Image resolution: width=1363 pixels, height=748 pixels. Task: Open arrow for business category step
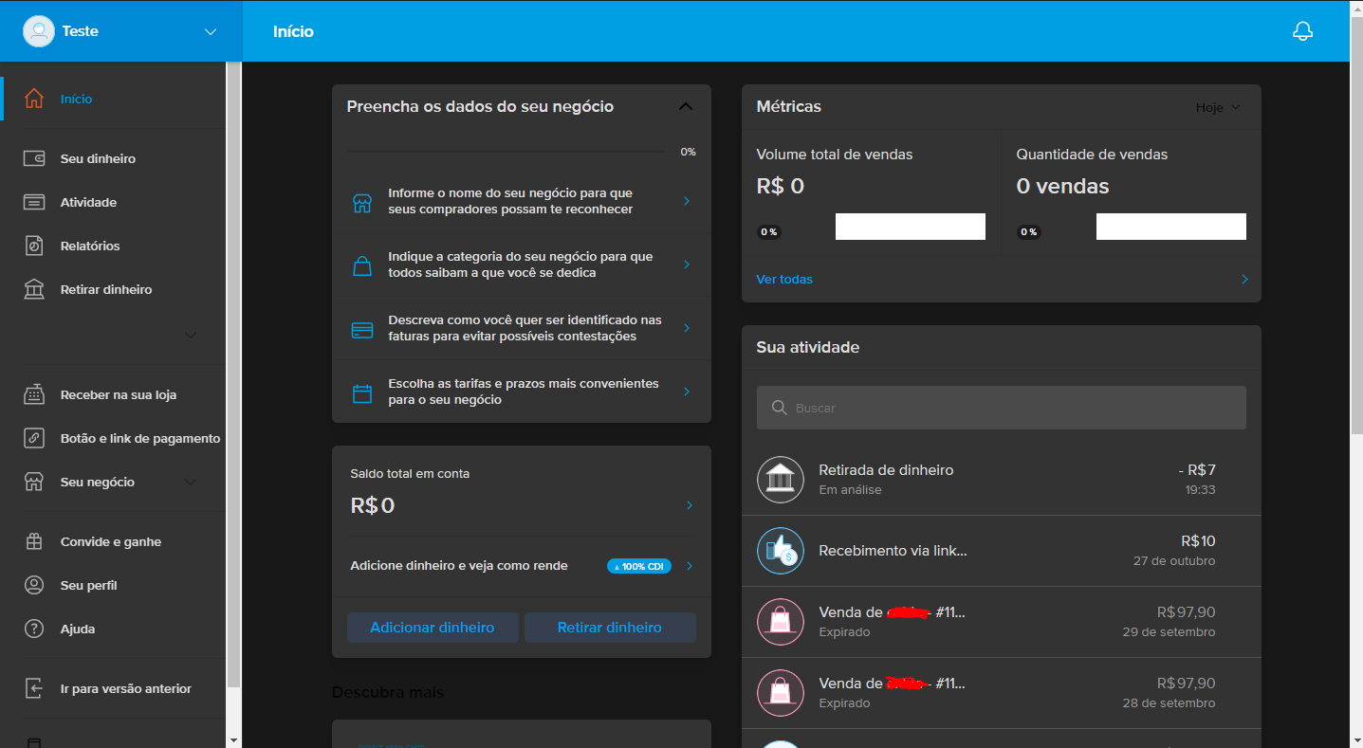tap(687, 265)
